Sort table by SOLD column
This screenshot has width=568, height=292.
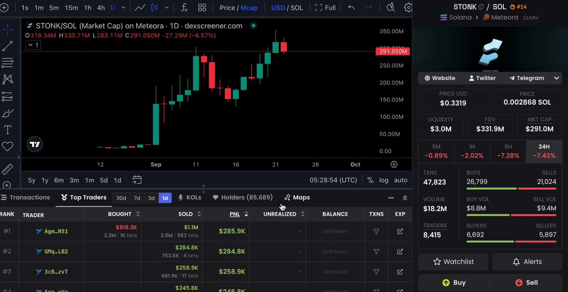pos(189,214)
